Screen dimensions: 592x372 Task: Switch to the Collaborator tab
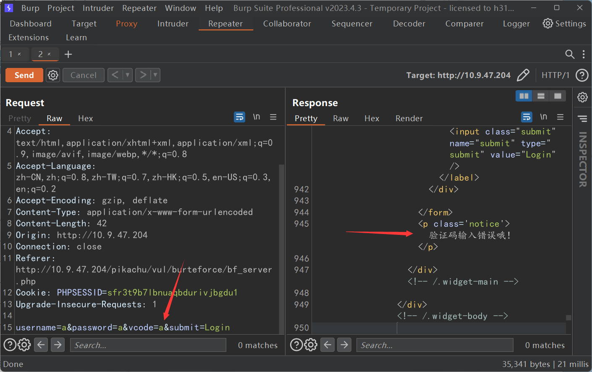point(287,23)
